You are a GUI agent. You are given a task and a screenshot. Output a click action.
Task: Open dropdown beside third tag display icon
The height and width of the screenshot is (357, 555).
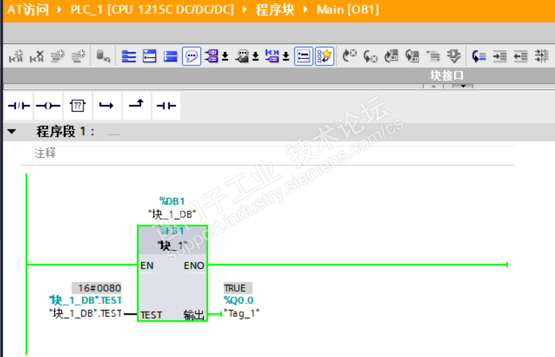[286, 56]
